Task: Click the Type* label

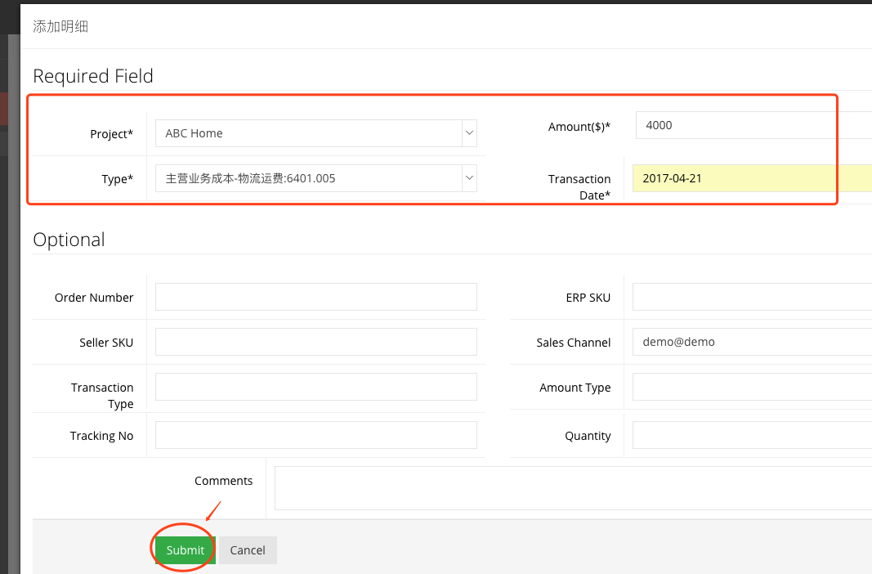Action: 118,179
